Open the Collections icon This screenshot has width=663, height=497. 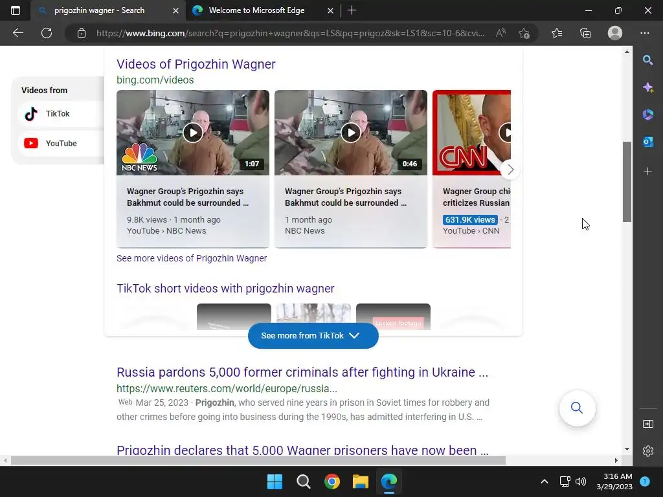click(x=585, y=33)
